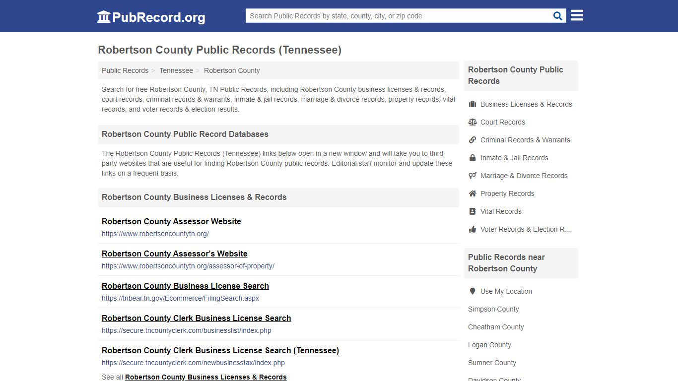Click the Robertson County Public Record Databases heading
Image resolution: width=678 pixels, height=381 pixels.
(185, 134)
